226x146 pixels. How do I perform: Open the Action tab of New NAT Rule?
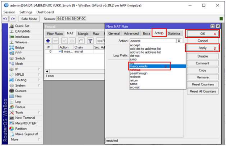[159, 33]
